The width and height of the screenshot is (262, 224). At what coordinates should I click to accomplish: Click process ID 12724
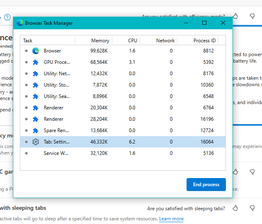[207, 130]
